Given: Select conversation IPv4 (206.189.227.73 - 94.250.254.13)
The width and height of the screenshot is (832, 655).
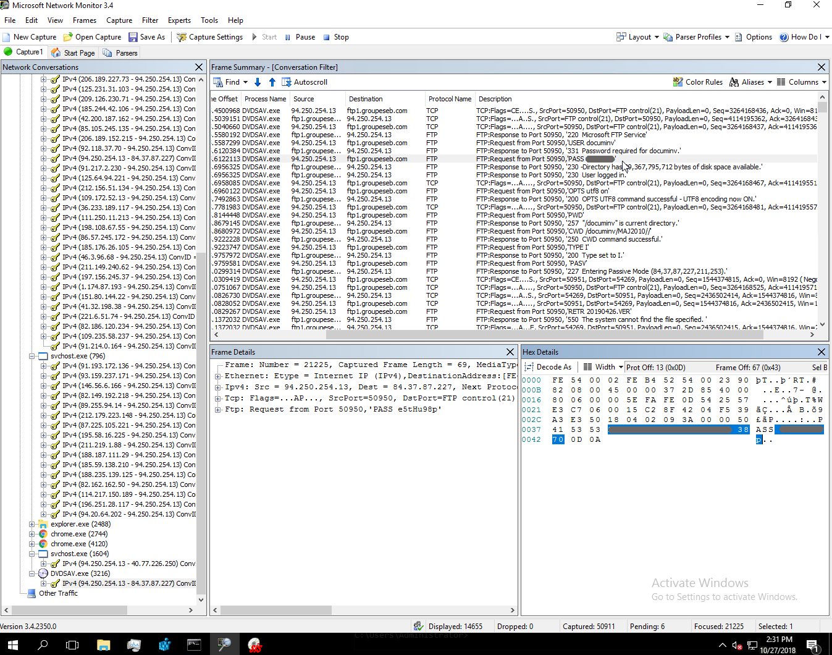Looking at the screenshot, I should 128,79.
